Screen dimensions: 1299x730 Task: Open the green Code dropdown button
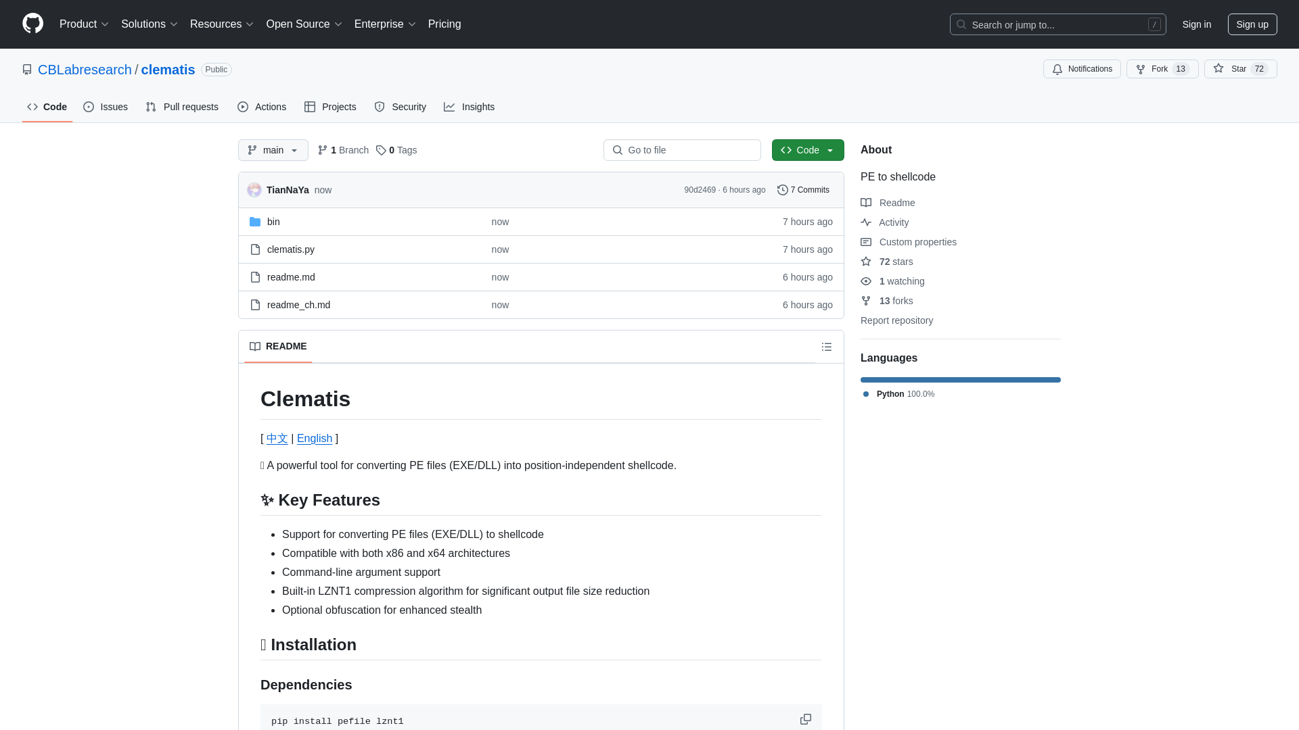(x=808, y=150)
